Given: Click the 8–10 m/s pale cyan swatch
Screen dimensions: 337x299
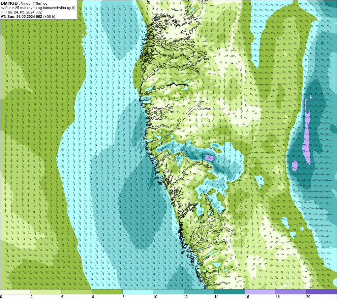Looking at the screenshot, I should [x=138, y=292].
